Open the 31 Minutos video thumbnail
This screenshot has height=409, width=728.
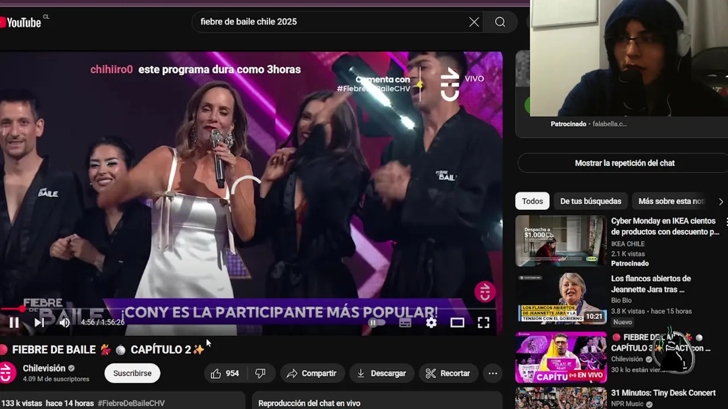click(561, 398)
